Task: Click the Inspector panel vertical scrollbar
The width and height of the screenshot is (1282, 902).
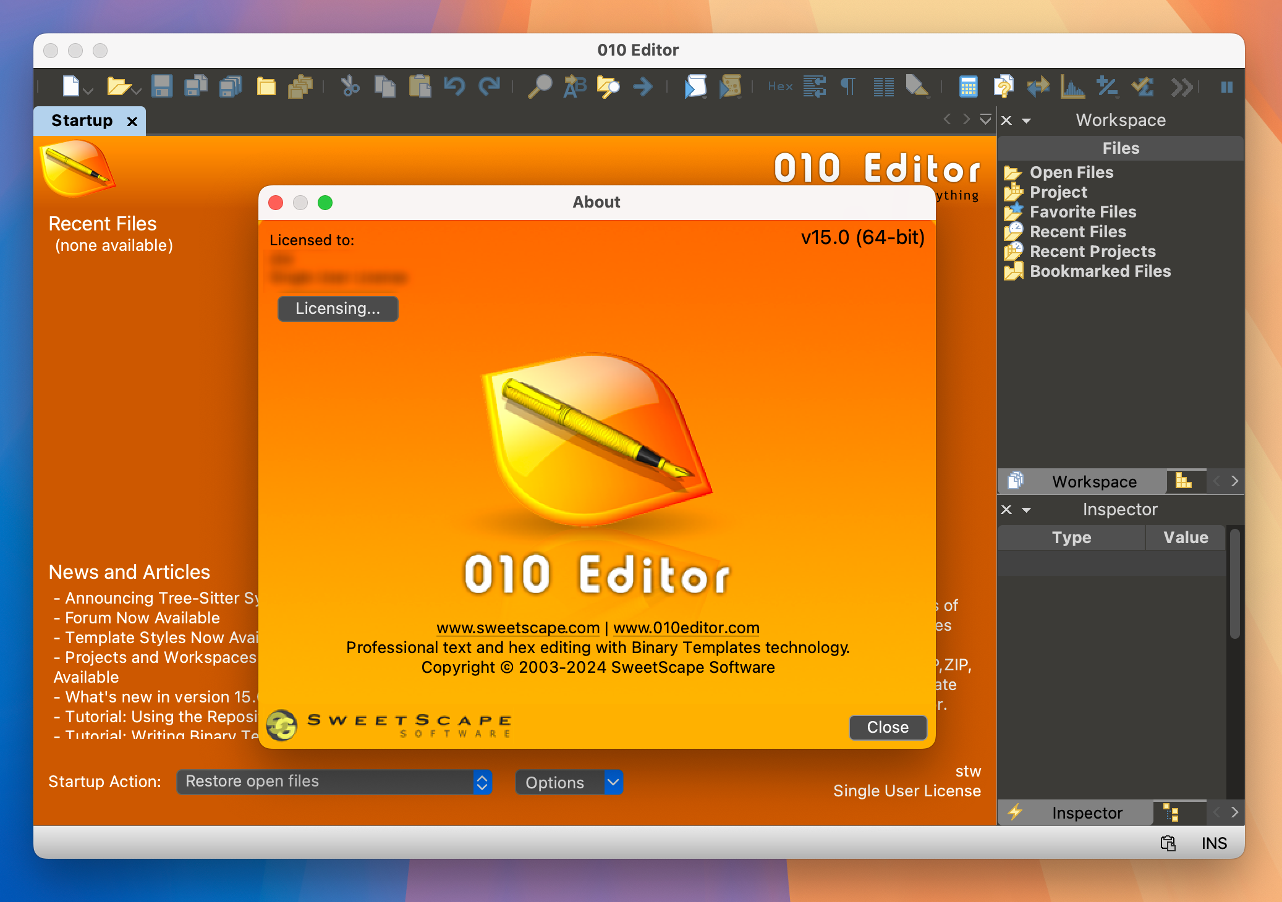Action: 1234,584
